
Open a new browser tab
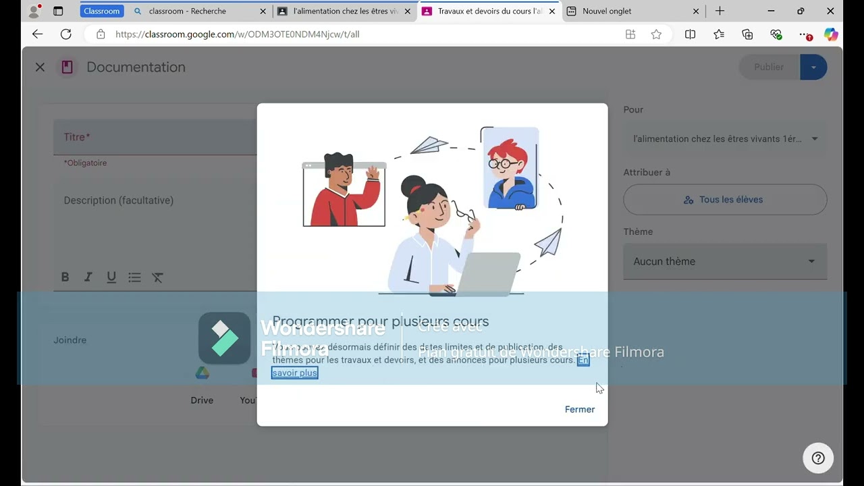point(720,11)
